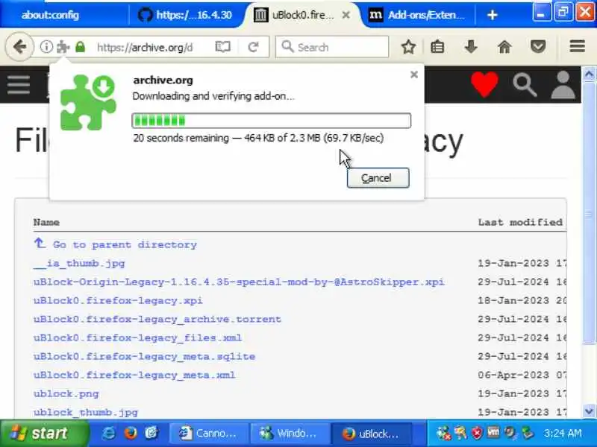Click the red shield security tray icon

click(477, 433)
